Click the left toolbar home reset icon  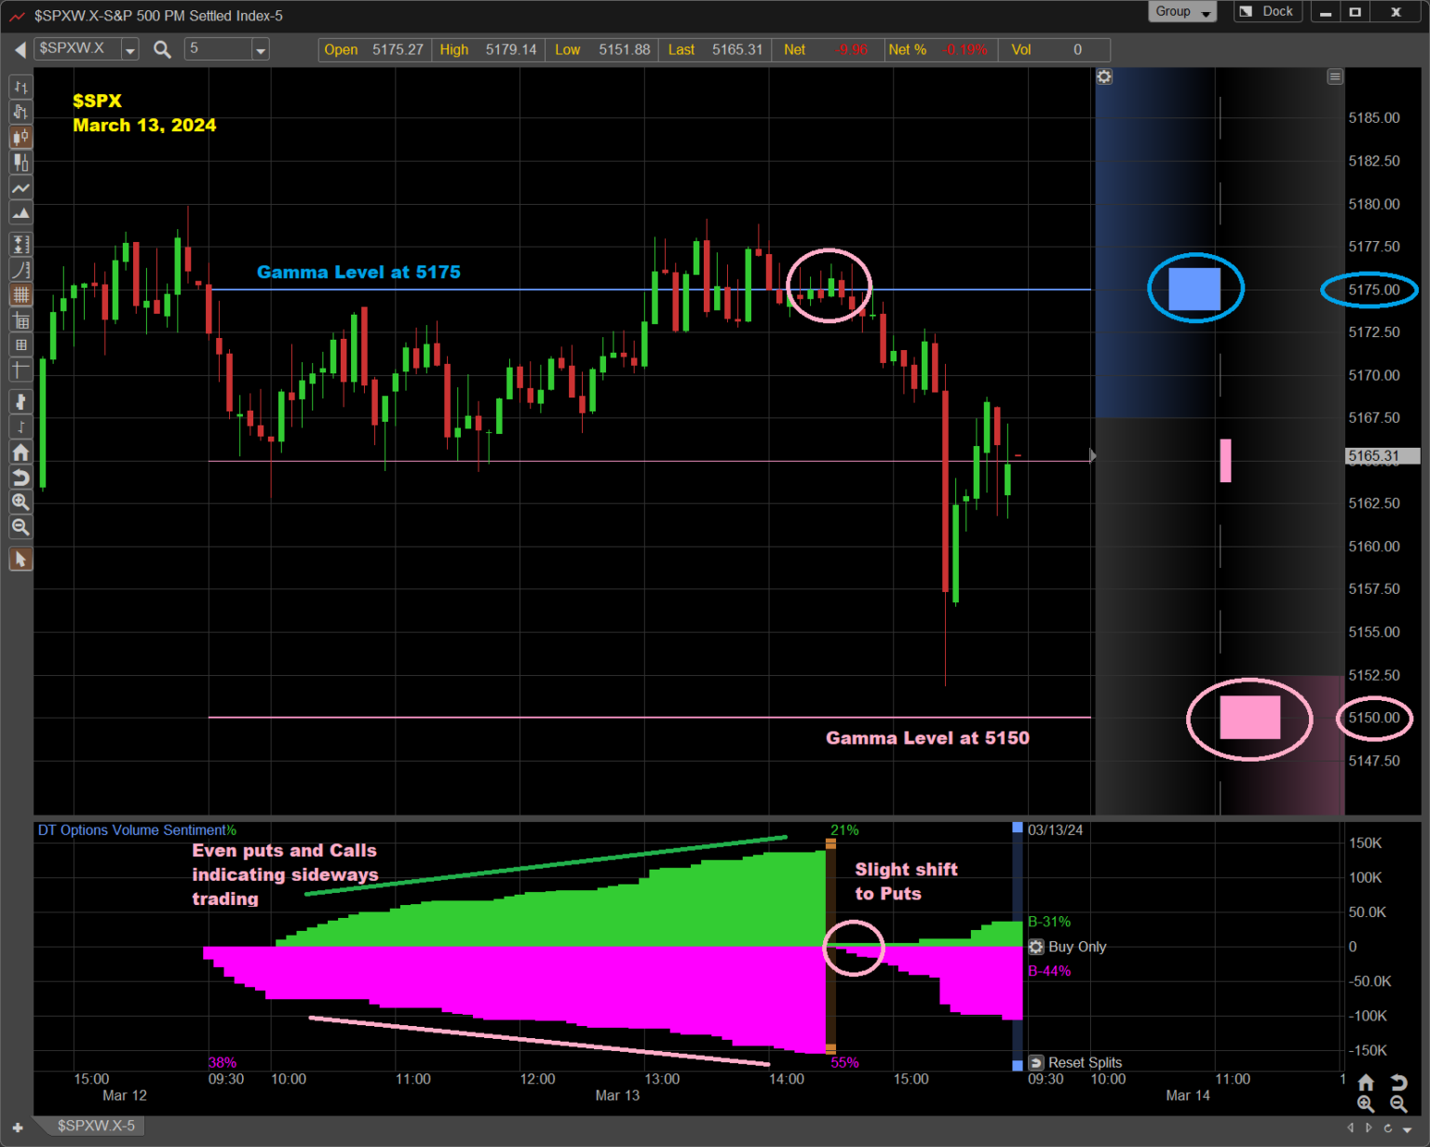pos(20,452)
